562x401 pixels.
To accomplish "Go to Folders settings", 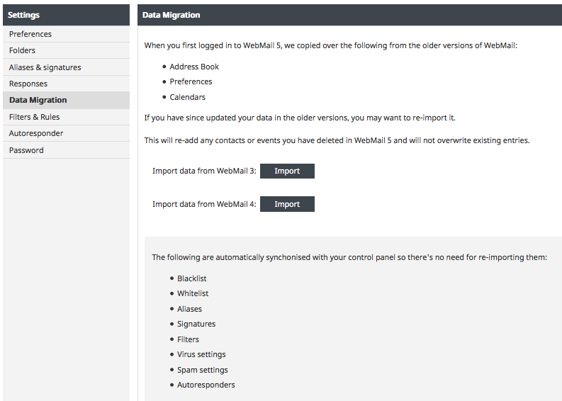I will (x=23, y=50).
